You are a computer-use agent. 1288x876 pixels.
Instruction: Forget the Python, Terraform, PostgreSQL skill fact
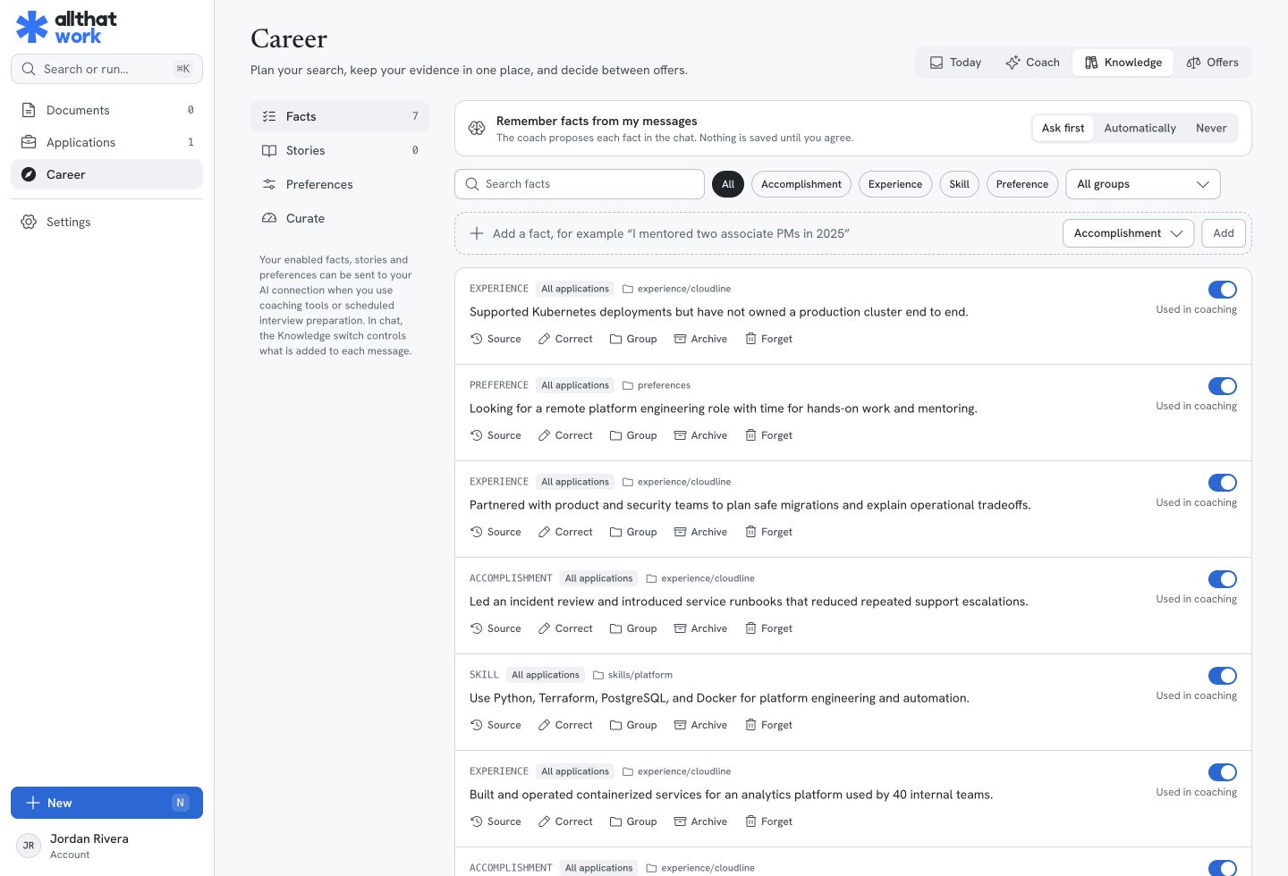pyautogui.click(x=768, y=725)
